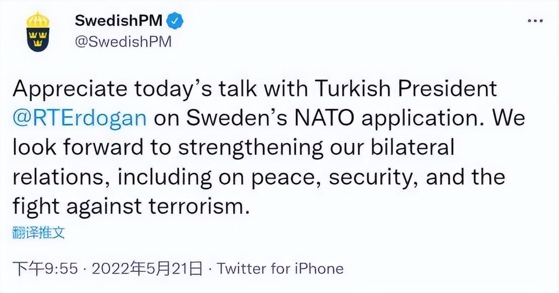The width and height of the screenshot is (559, 293).
Task: Click the SwedishPM display name
Action: (x=119, y=21)
